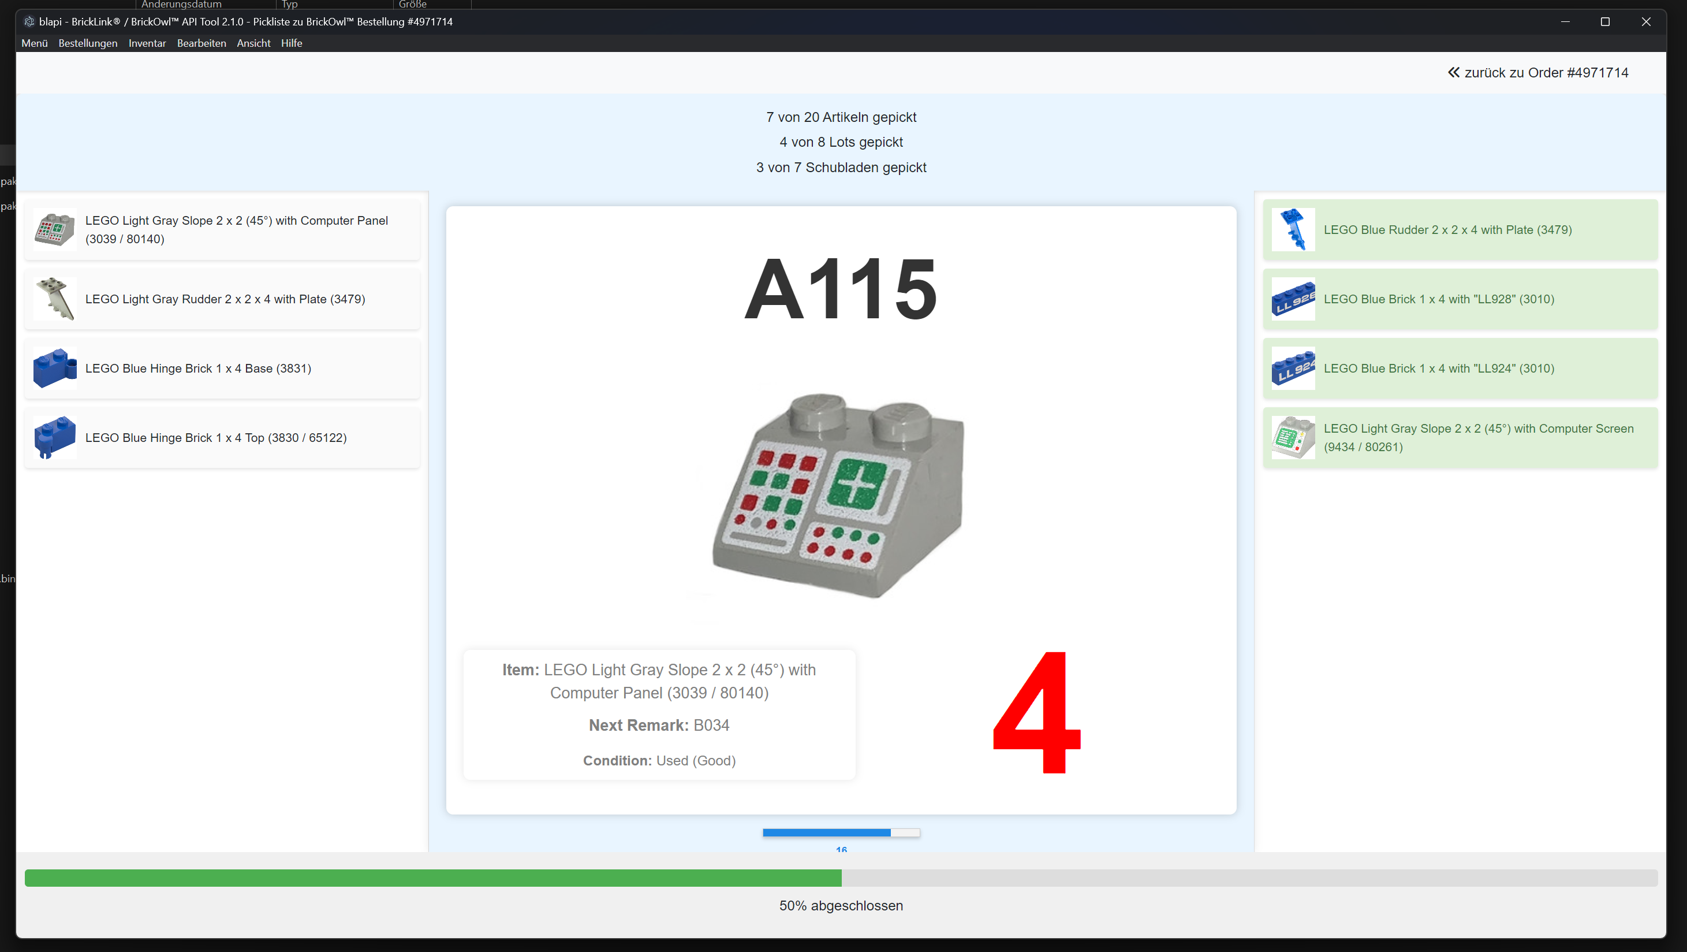Select Blue Hinge Brick Top thumbnail

pos(54,438)
